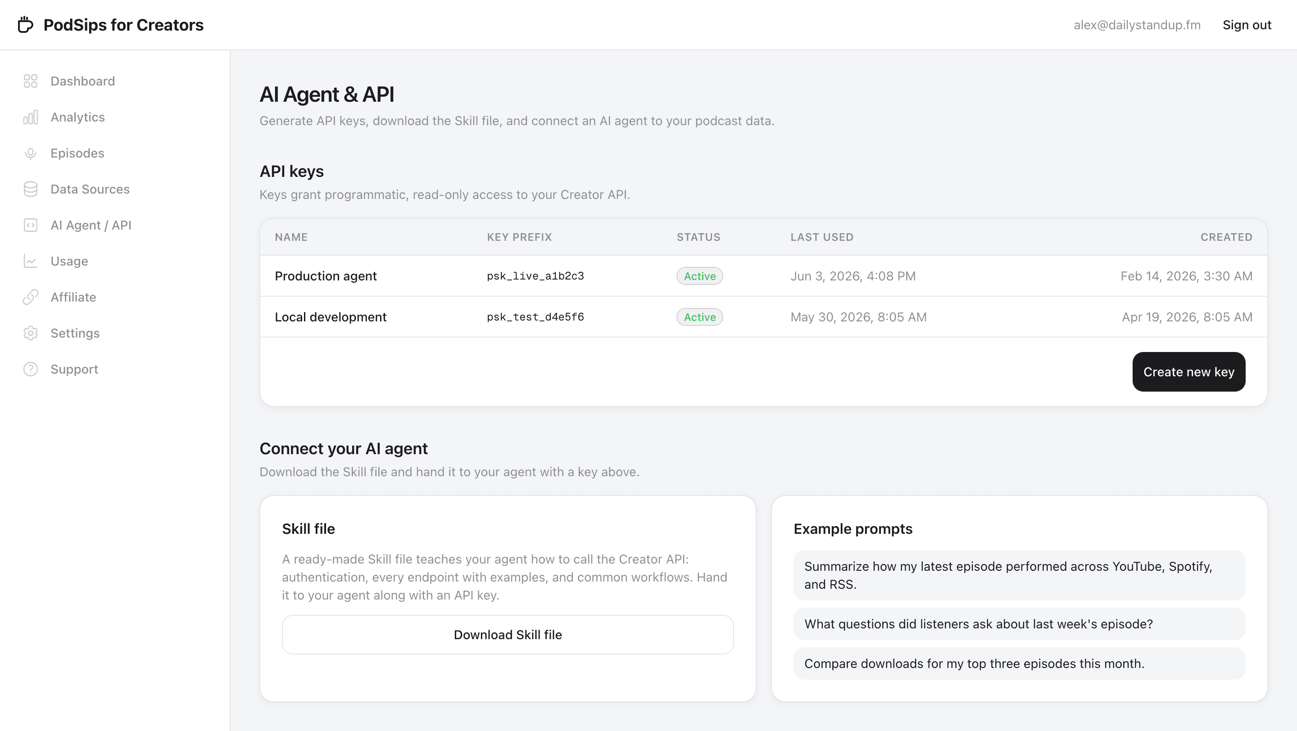Click the LAST USED column header
Screen dimensions: 1297x731
pos(822,237)
